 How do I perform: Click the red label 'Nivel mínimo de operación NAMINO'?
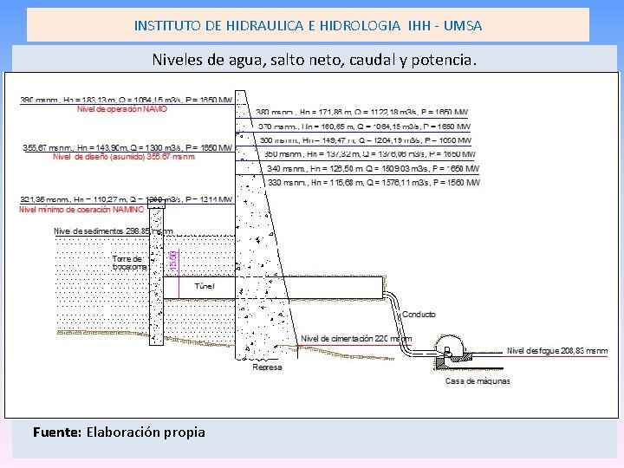81,210
